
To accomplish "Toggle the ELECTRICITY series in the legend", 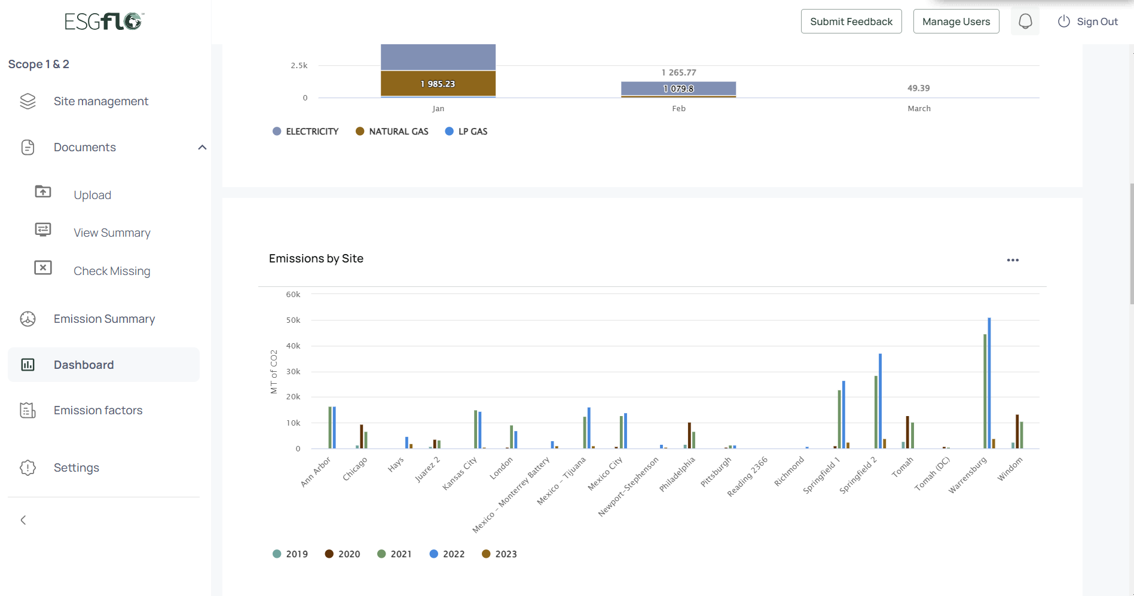I will pyautogui.click(x=305, y=131).
